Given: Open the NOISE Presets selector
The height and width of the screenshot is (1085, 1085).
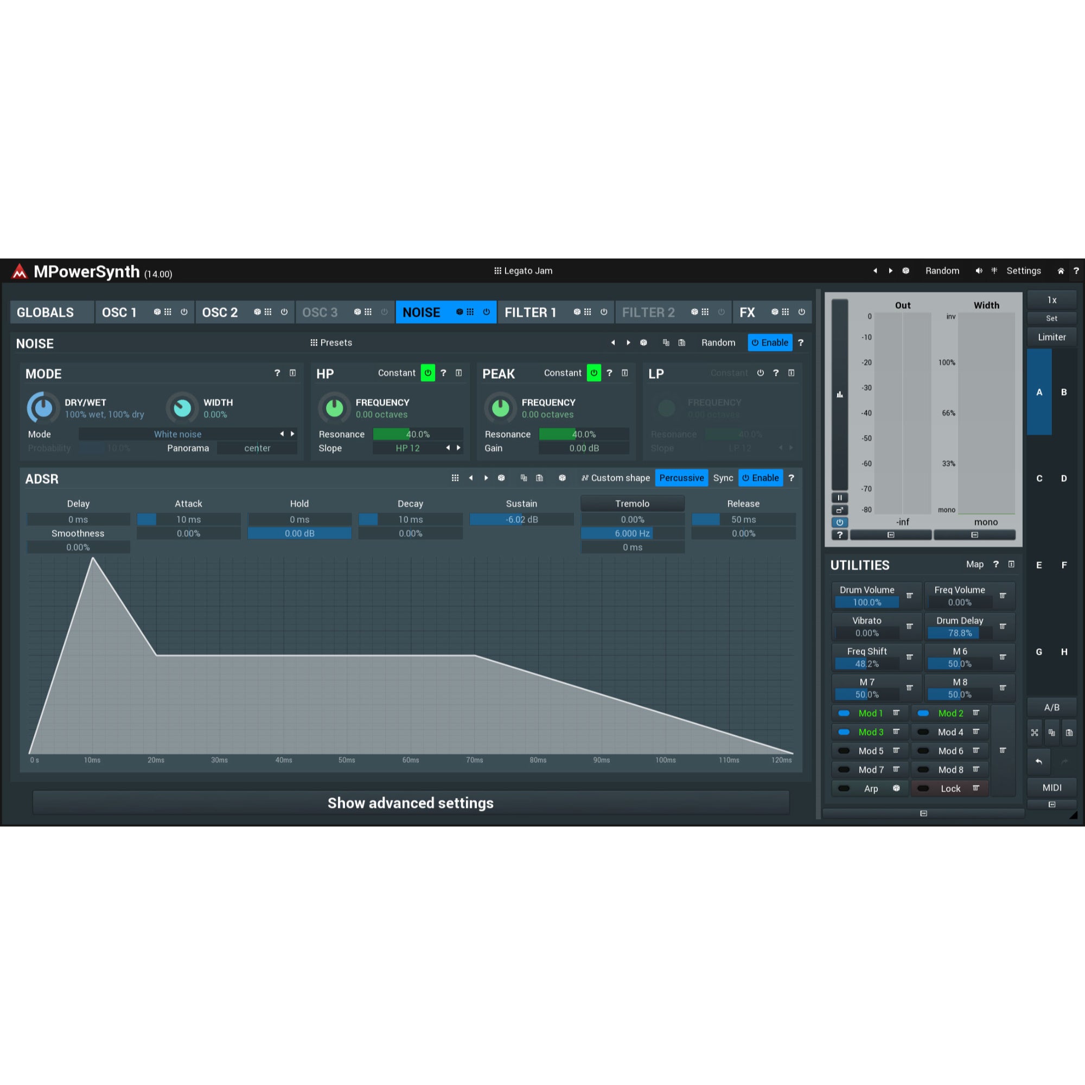Looking at the screenshot, I should click(x=331, y=342).
